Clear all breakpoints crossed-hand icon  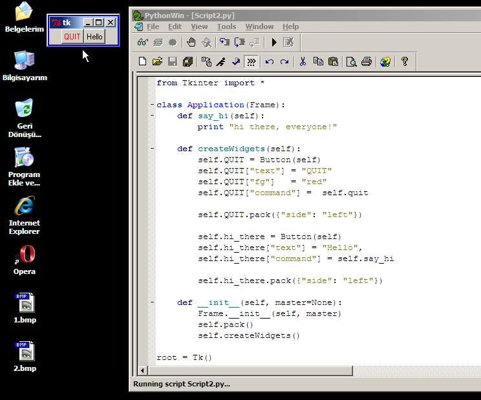pyautogui.click(x=206, y=42)
